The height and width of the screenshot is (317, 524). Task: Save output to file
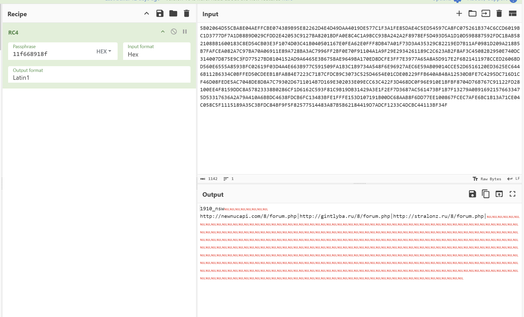[x=472, y=194]
